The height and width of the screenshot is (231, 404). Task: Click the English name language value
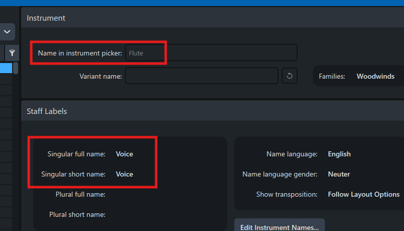click(339, 154)
